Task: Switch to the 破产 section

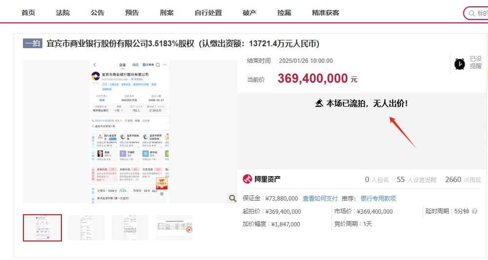Action: tap(250, 13)
